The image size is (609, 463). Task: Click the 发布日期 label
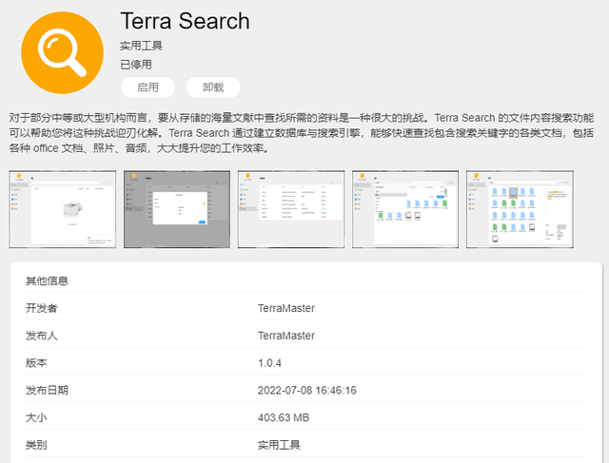click(47, 390)
